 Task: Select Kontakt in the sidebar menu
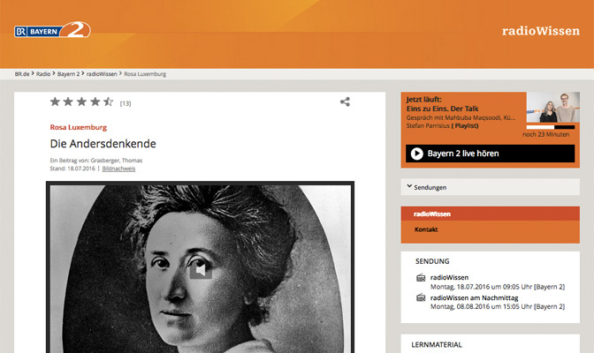click(426, 229)
